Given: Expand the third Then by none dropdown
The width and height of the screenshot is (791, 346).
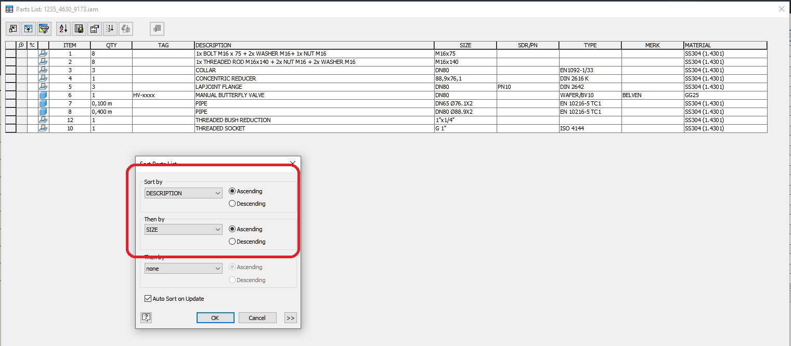Looking at the screenshot, I should 183,268.
